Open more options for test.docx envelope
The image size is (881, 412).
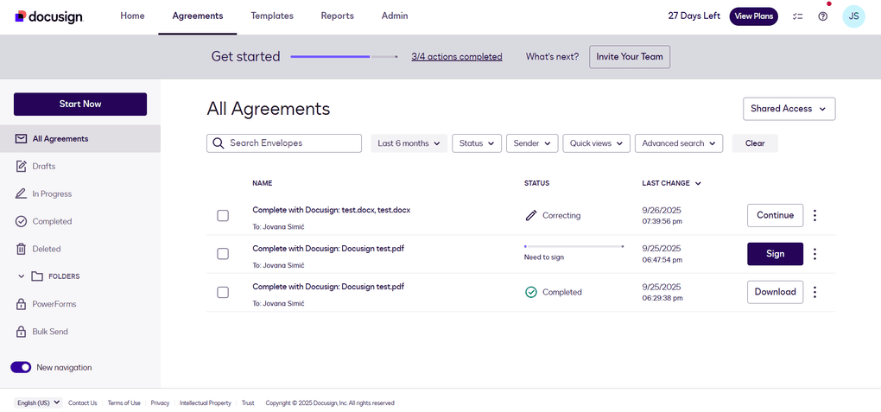click(x=814, y=215)
